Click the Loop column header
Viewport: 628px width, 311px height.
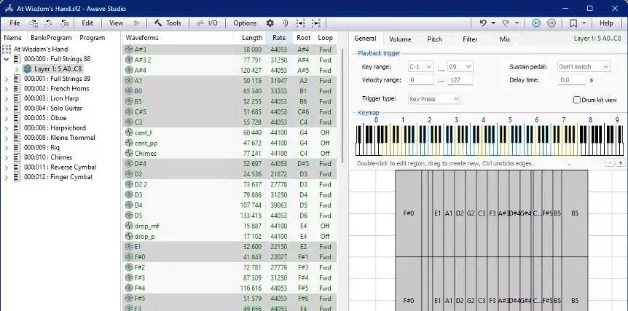[325, 38]
